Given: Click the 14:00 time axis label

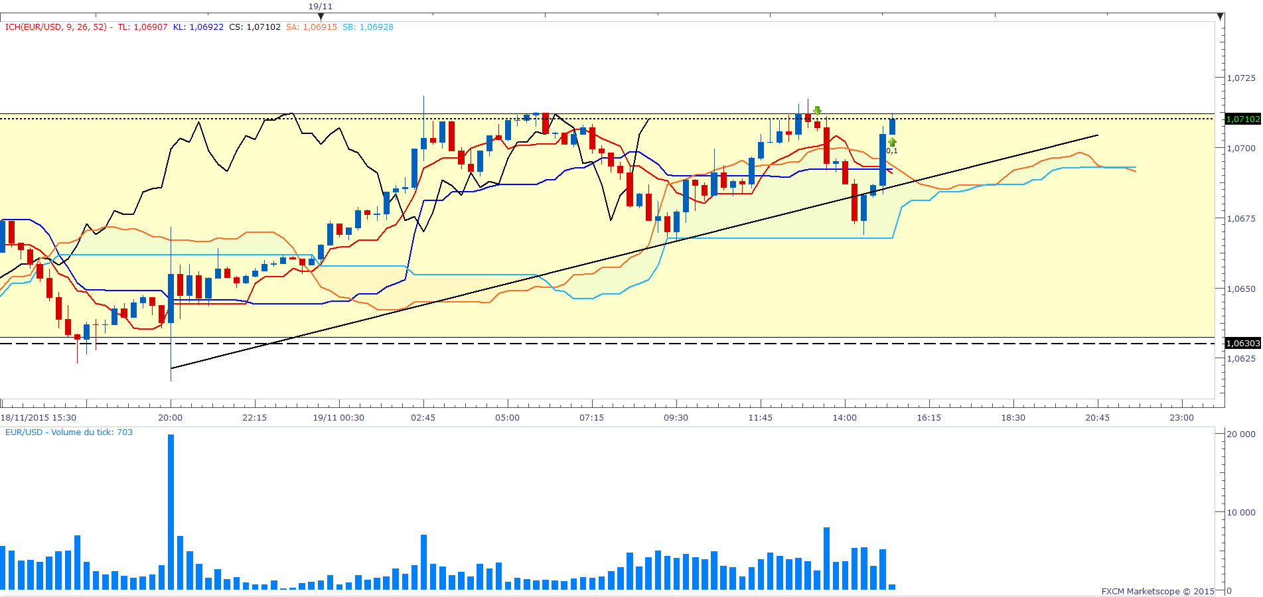Looking at the screenshot, I should [x=845, y=418].
